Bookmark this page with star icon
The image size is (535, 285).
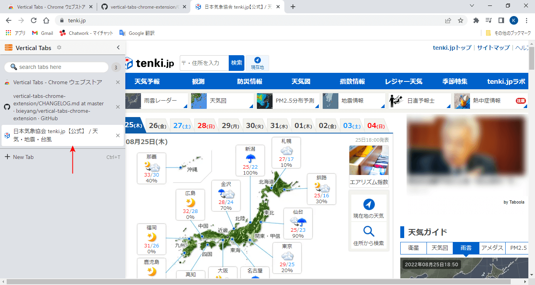pyautogui.click(x=461, y=20)
